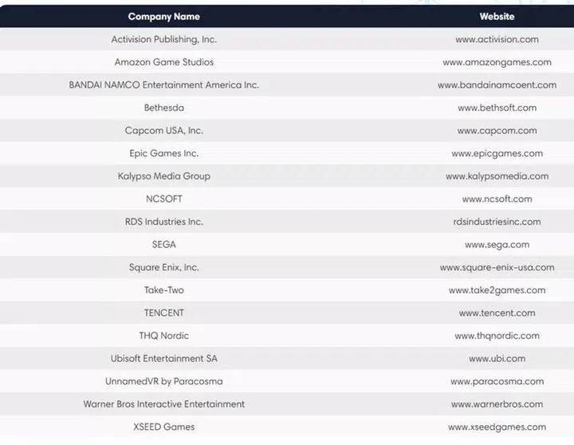Visit the www.square-enix-usa.com link
Screen dimensions: 574x445
(x=497, y=268)
